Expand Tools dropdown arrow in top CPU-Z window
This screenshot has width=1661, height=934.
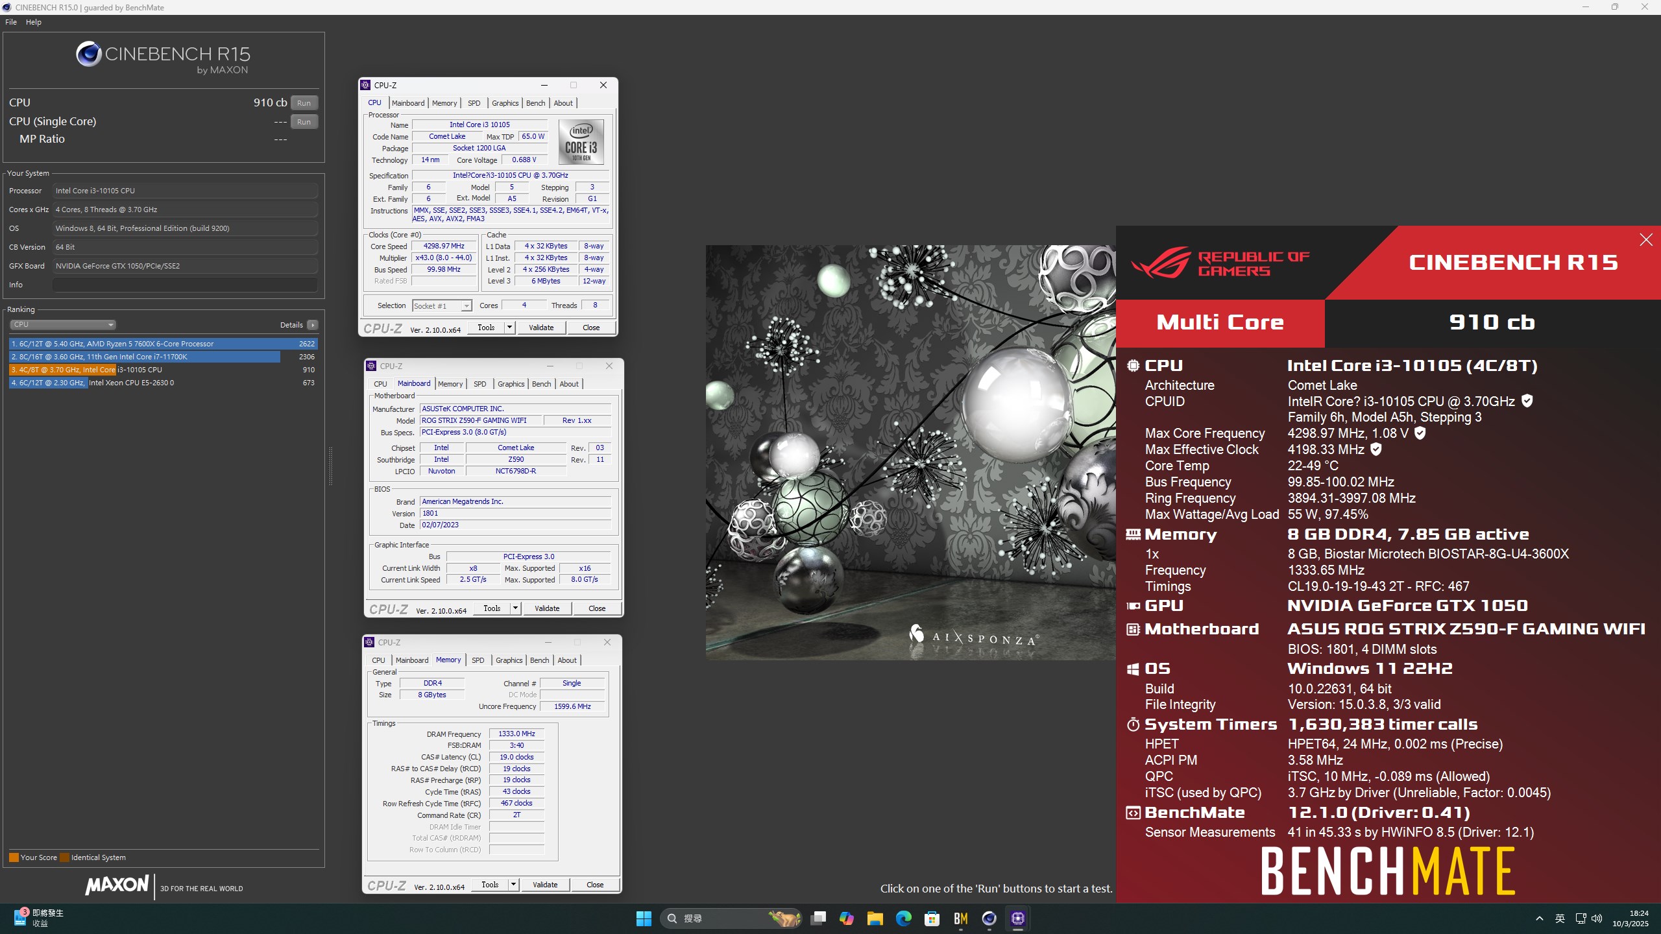(x=509, y=328)
